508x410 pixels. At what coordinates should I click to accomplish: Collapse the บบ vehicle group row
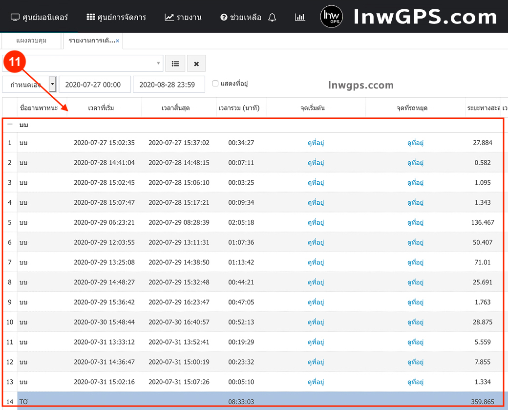pos(10,125)
